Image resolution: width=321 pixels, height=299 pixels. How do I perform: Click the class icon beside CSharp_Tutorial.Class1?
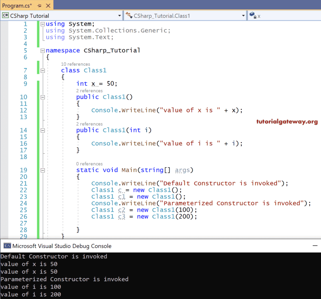(x=129, y=16)
